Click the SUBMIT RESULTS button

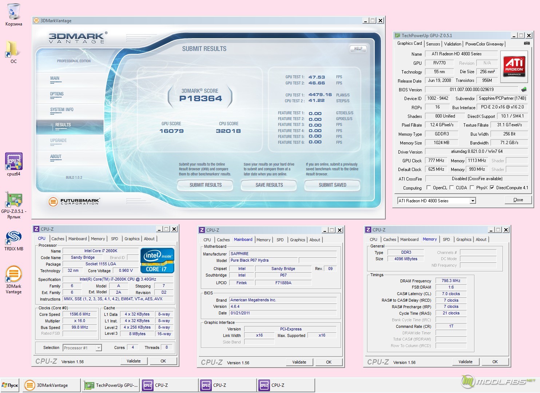coord(205,185)
